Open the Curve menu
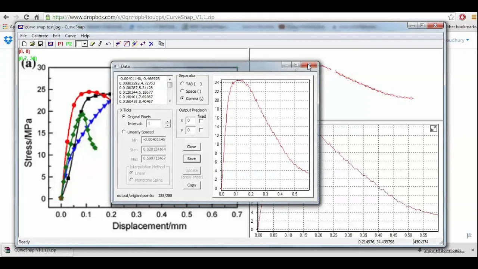Screen dimensions: 478x269 pos(70,36)
